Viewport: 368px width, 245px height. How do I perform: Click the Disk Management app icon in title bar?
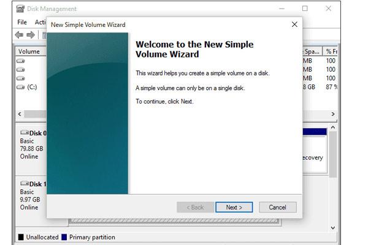(20, 9)
